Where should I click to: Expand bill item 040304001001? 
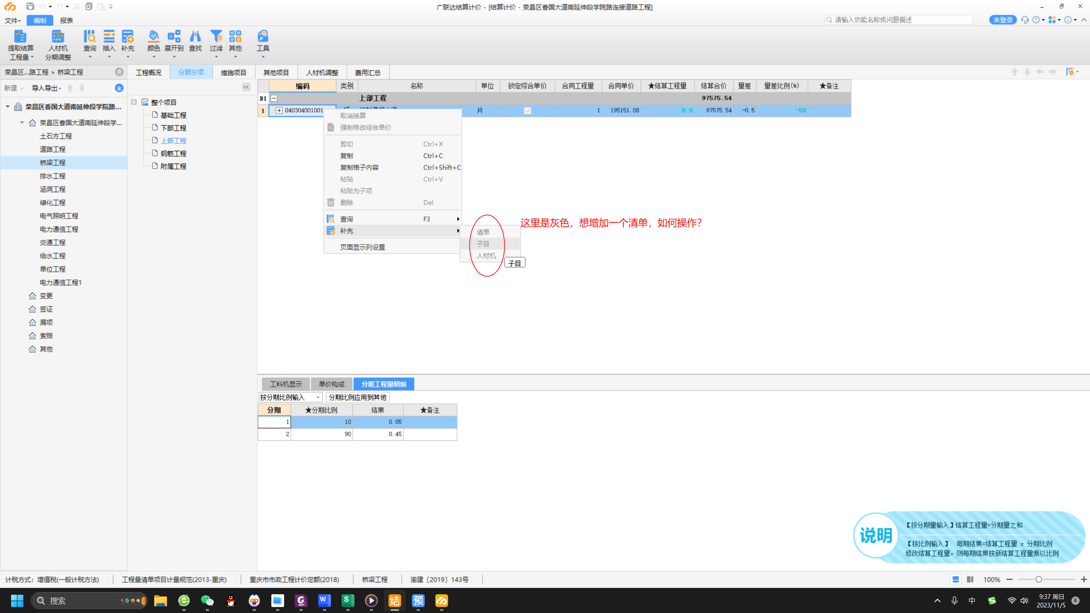279,110
